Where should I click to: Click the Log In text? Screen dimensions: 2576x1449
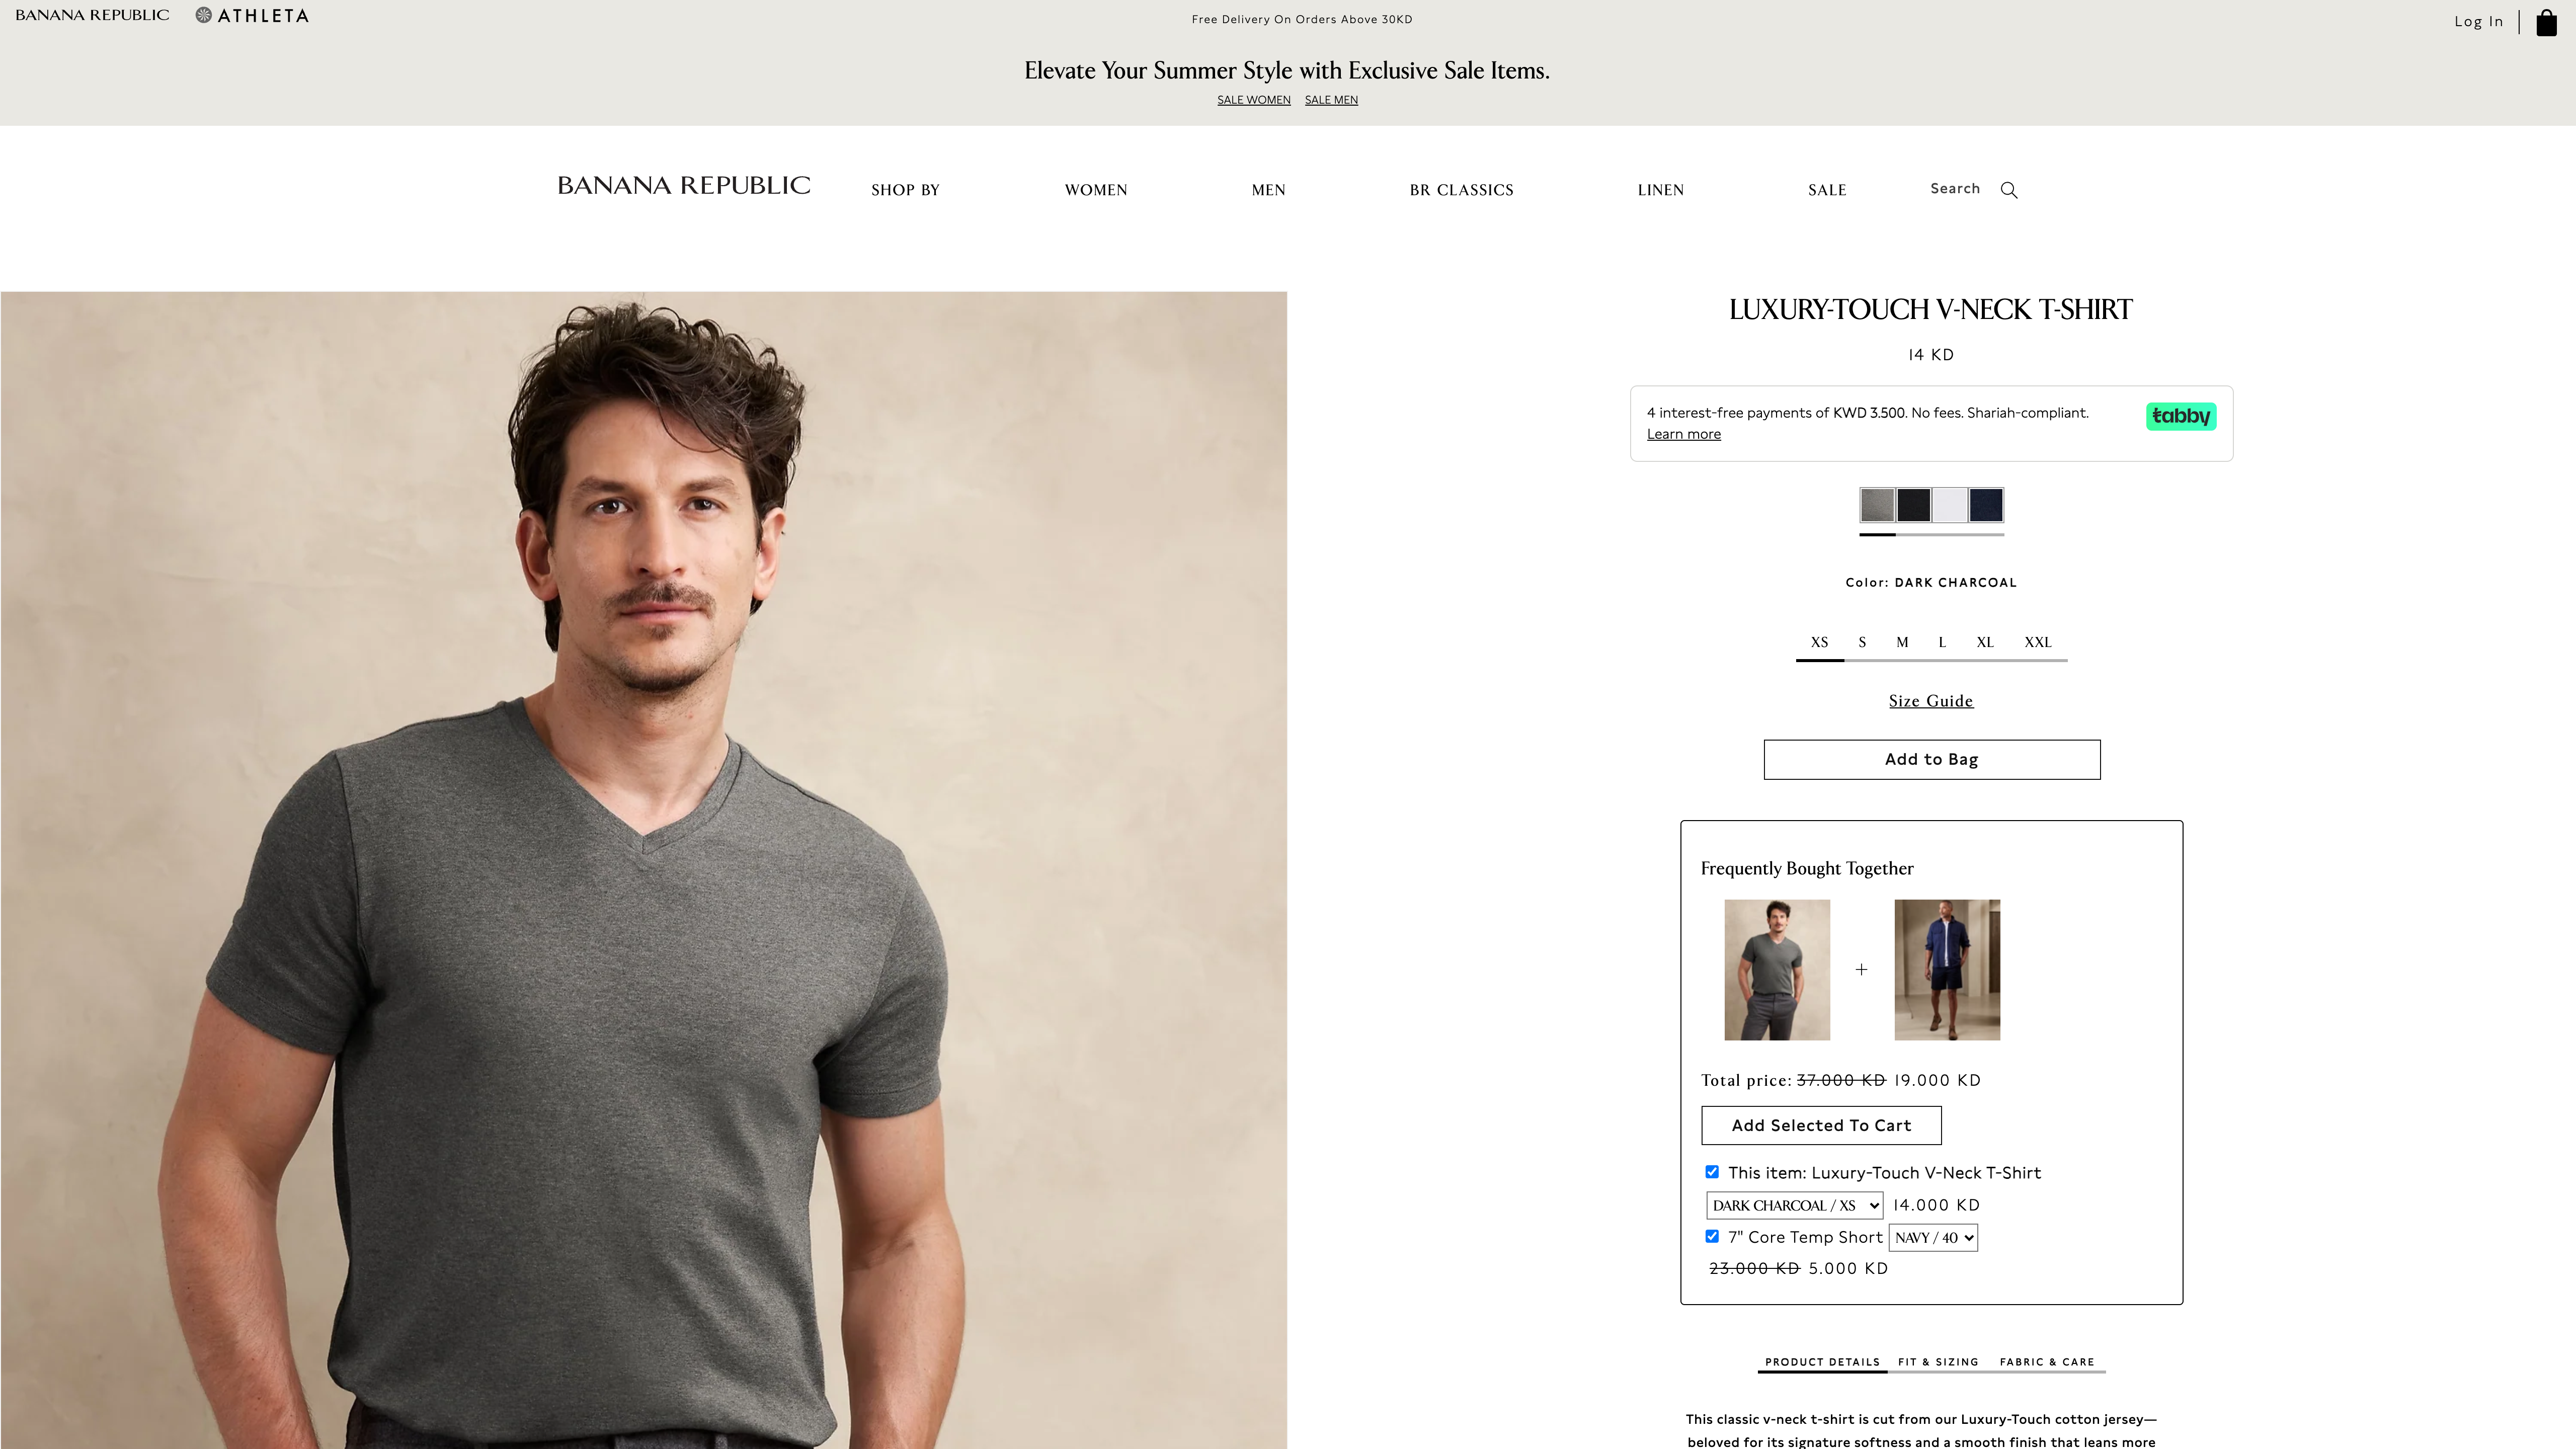click(x=2479, y=21)
